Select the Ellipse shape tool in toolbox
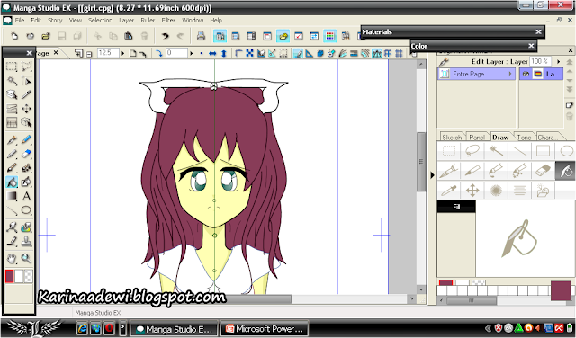The image size is (576, 338). (26, 210)
